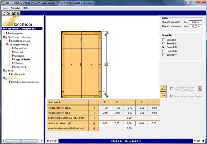Open the blue help icon for IFBS-Empfehlungen
The width and height of the screenshot is (207, 144).
200,89
